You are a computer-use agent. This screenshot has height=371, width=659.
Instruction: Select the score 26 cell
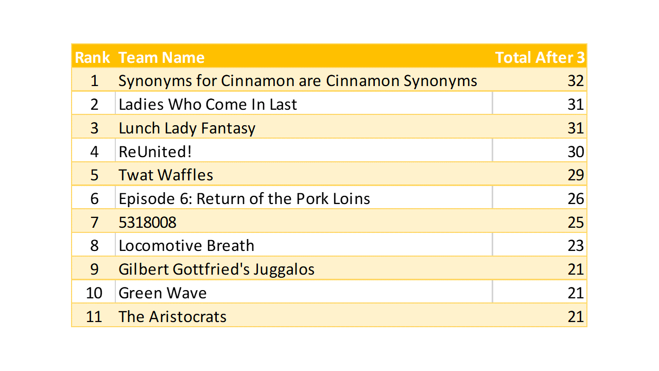tap(576, 199)
